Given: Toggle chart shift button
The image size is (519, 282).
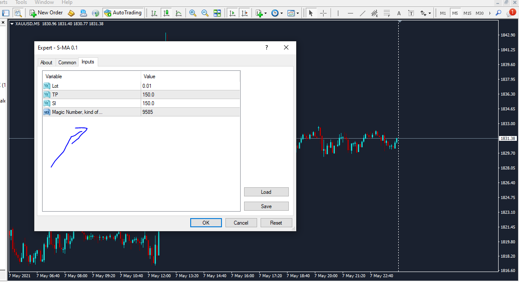Looking at the screenshot, I should (245, 13).
